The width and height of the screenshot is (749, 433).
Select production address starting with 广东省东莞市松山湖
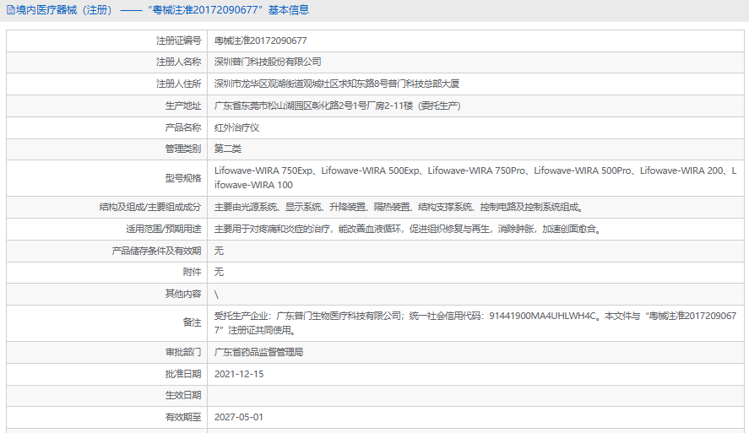coord(337,106)
